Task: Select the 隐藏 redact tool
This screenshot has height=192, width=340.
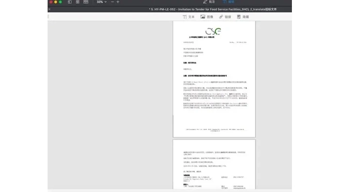Action: 243,17
